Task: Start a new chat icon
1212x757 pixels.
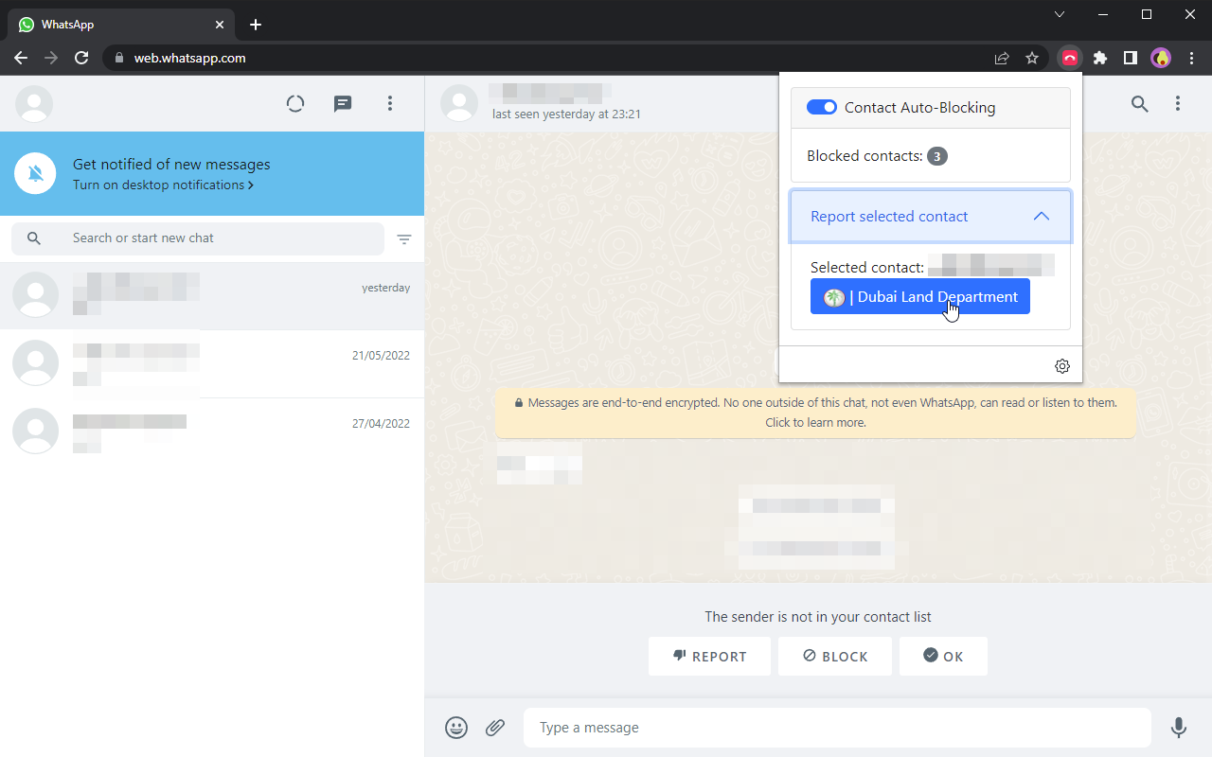Action: [x=343, y=104]
